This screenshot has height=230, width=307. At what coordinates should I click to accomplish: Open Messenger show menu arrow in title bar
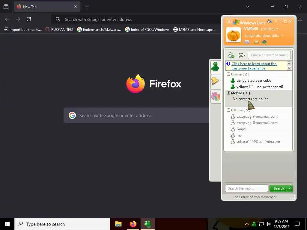(276, 21)
